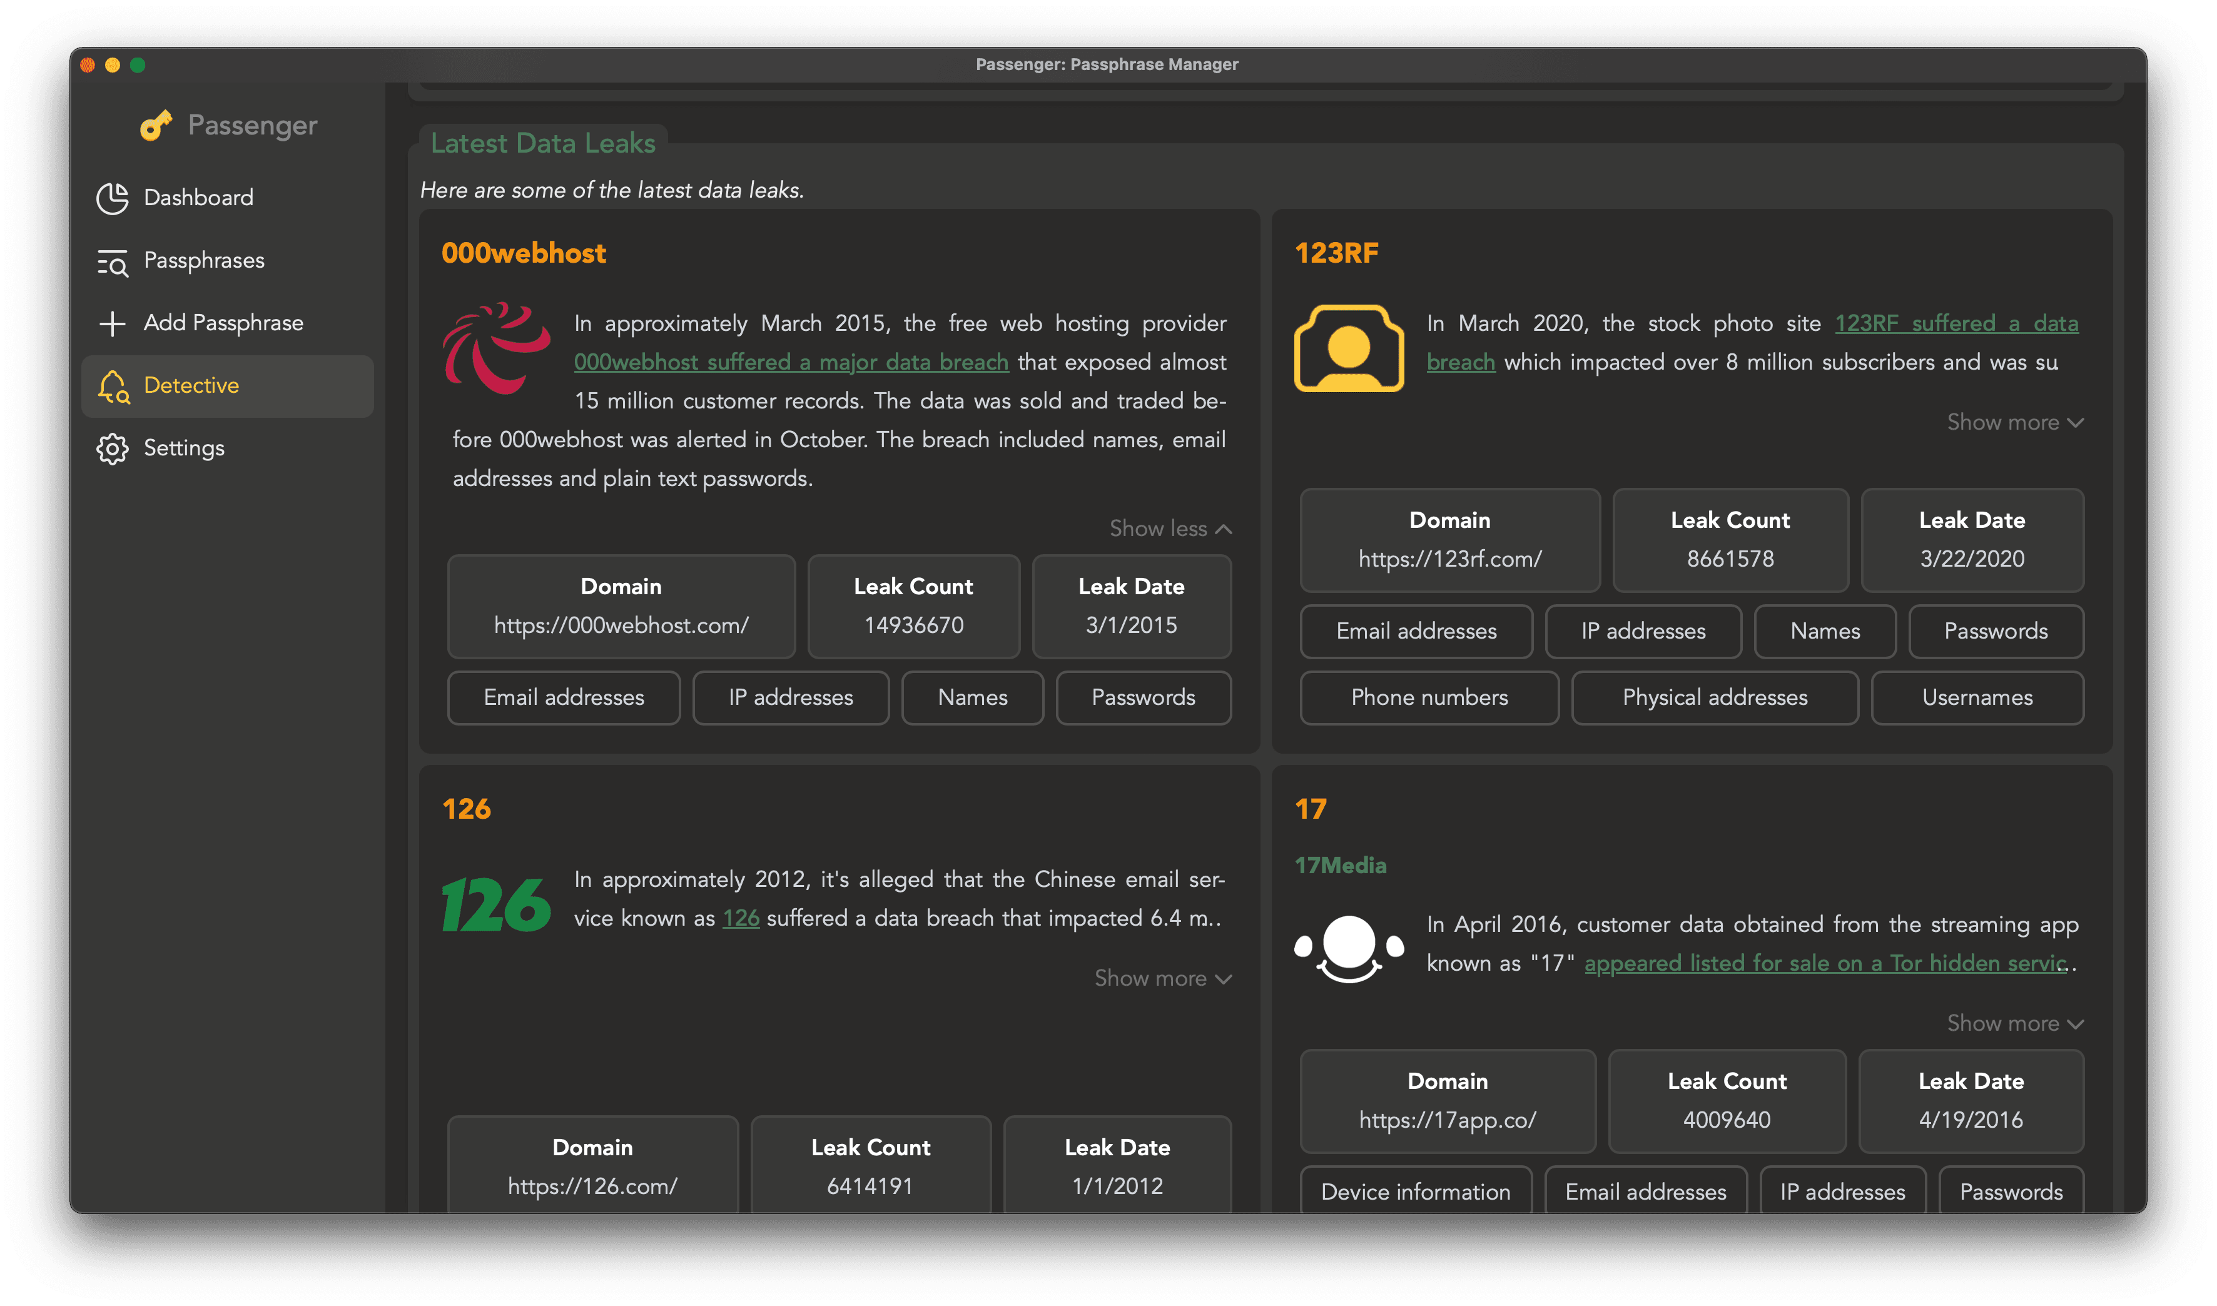Open the Dashboard section

tap(227, 198)
